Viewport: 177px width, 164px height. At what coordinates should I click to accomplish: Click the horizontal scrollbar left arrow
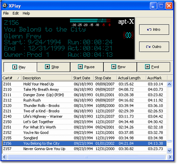pyautogui.click(x=4, y=157)
